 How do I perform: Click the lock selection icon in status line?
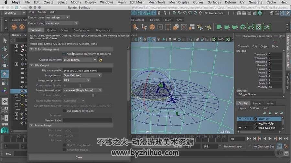coord(159,13)
